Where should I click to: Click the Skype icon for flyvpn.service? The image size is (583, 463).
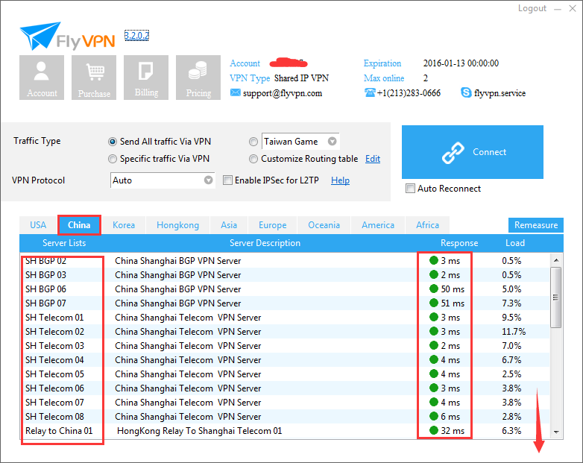pos(466,92)
